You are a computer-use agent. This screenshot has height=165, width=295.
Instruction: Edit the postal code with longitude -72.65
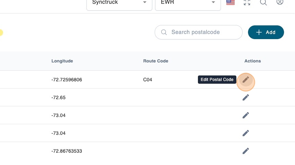tap(246, 97)
